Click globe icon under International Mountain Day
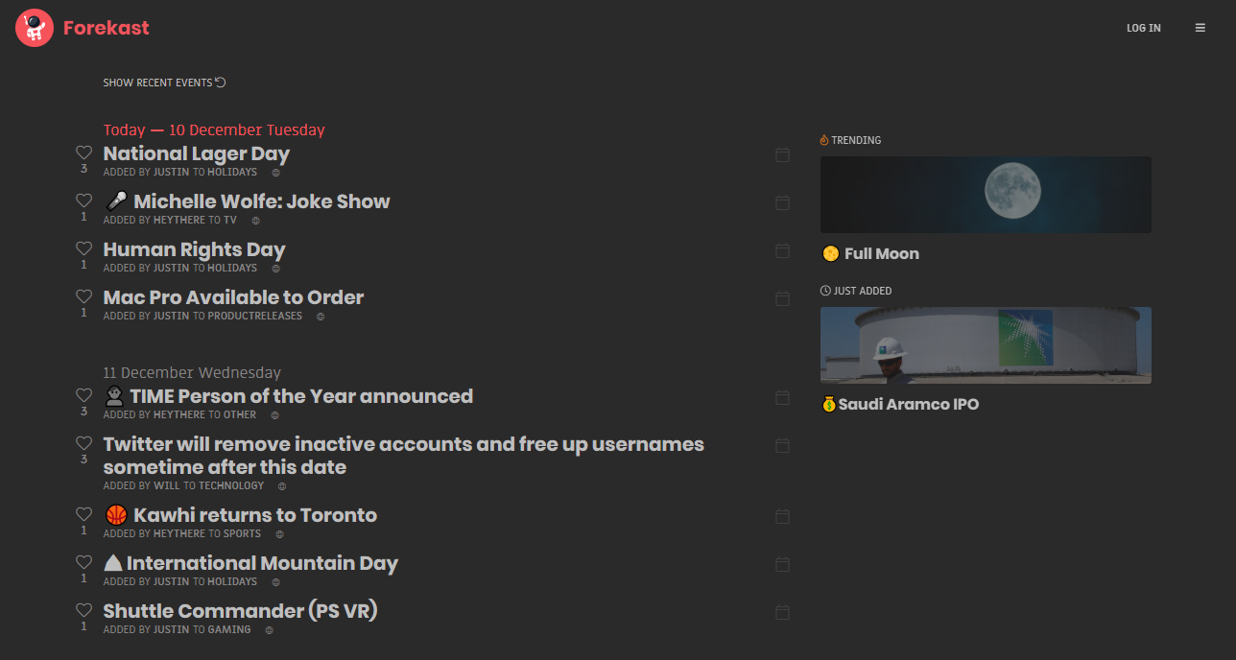The width and height of the screenshot is (1236, 660). pyautogui.click(x=275, y=582)
